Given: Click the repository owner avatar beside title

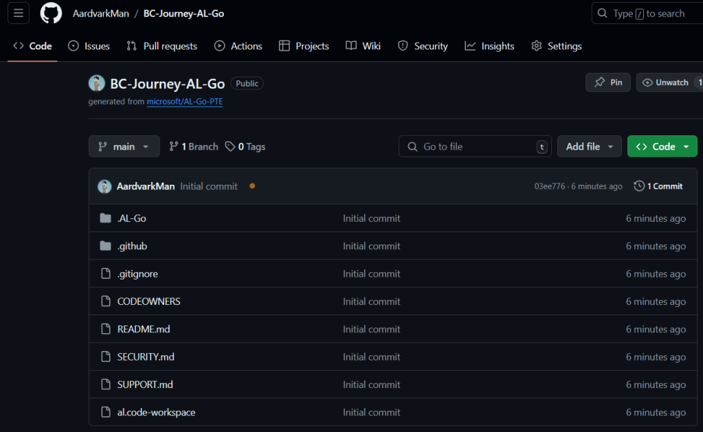Looking at the screenshot, I should coord(97,83).
